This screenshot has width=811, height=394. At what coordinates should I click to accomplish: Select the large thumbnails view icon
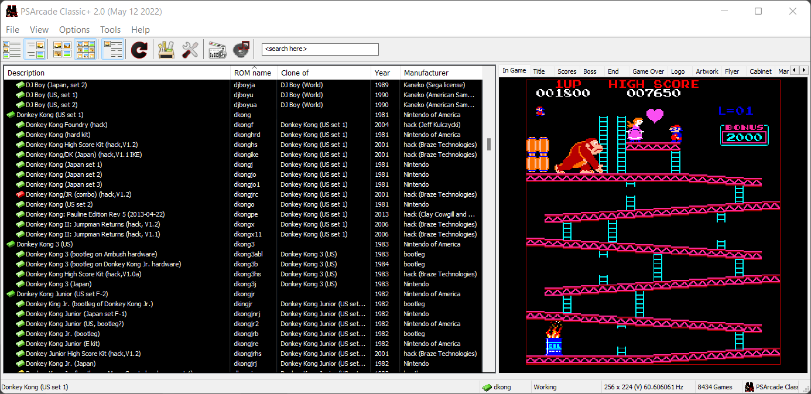click(63, 49)
